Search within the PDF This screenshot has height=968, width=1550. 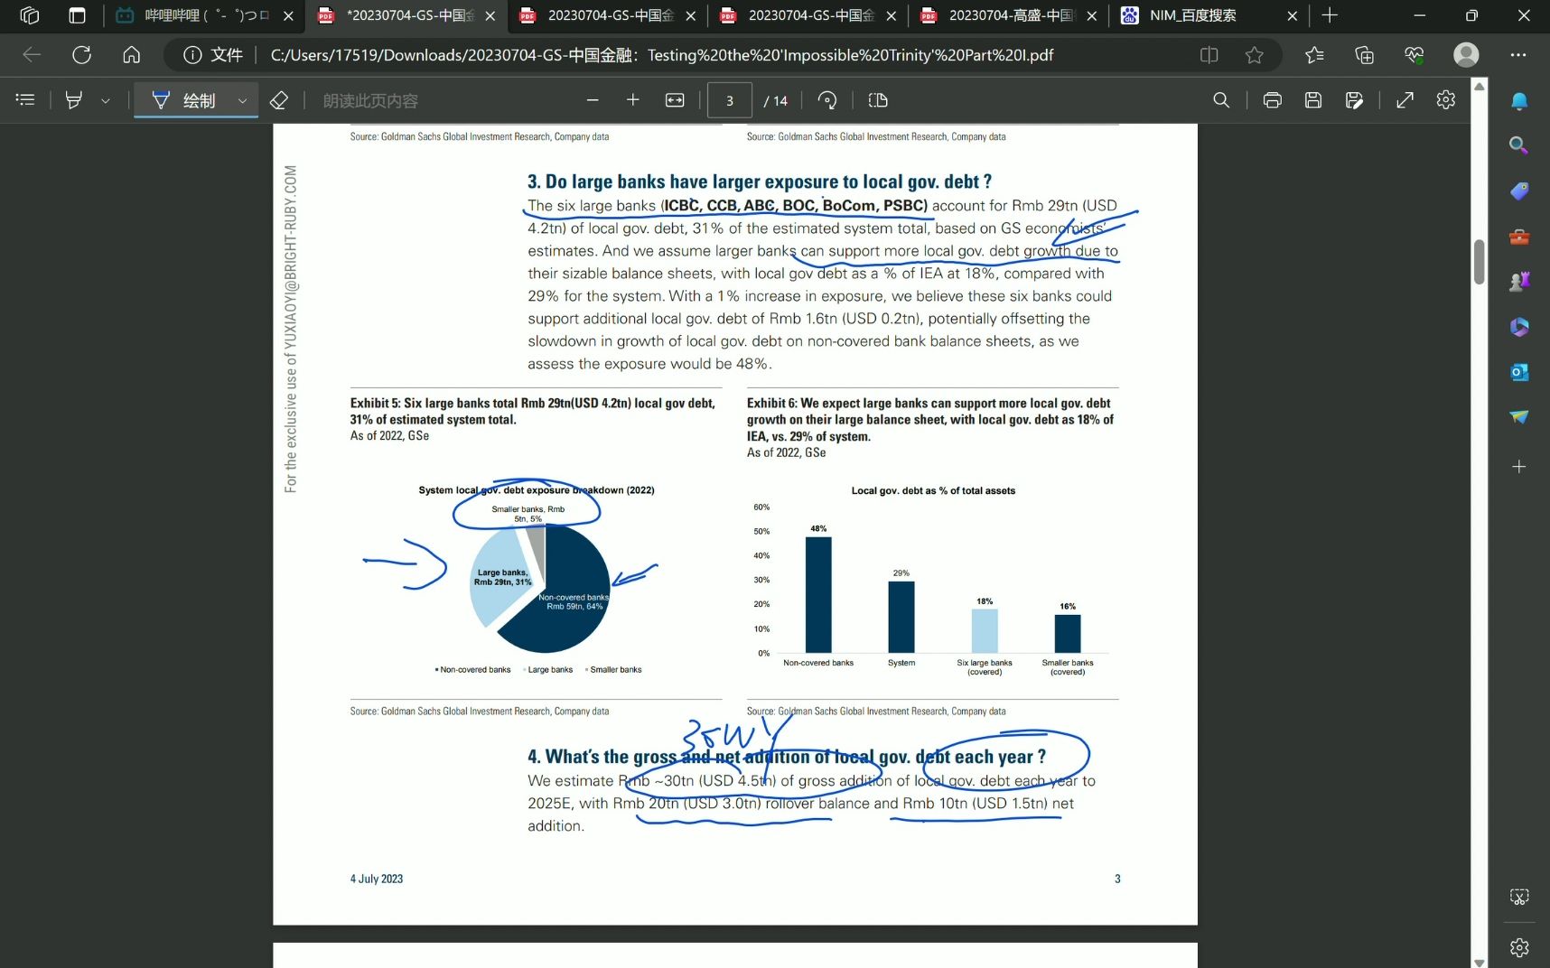pyautogui.click(x=1221, y=100)
